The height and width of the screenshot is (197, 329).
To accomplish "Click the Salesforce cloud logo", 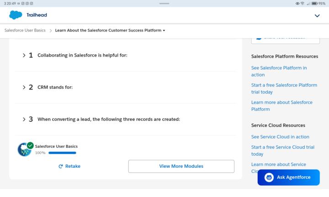I will (x=16, y=15).
